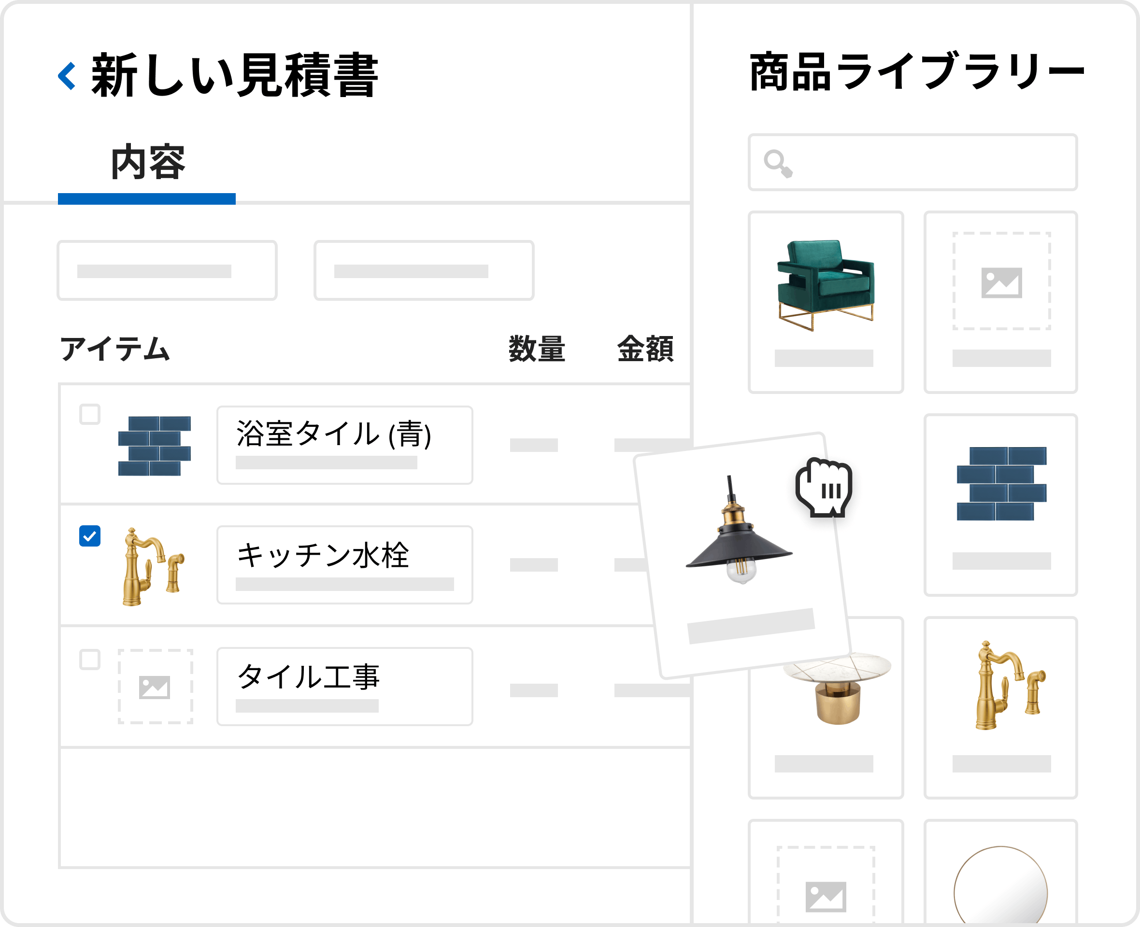Select the blue tile product in the library

pos(1000,505)
